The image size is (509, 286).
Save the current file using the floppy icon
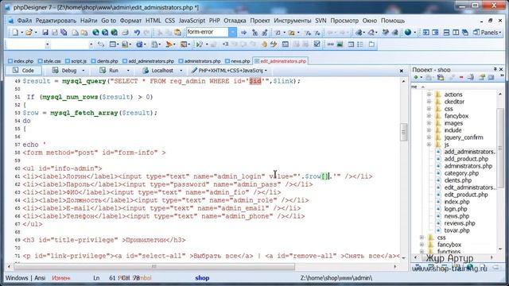pos(45,32)
